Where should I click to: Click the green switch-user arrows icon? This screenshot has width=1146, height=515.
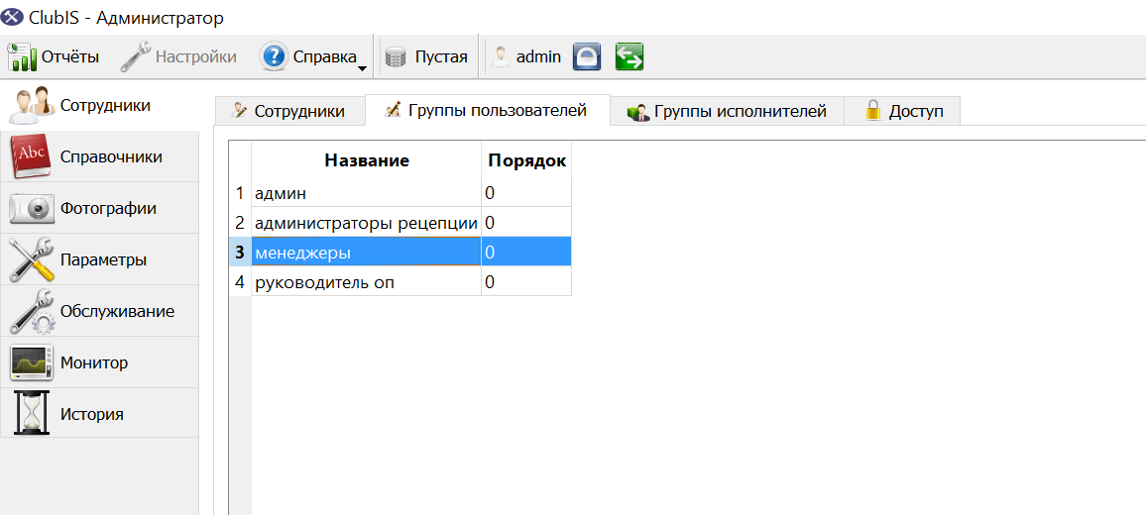630,56
